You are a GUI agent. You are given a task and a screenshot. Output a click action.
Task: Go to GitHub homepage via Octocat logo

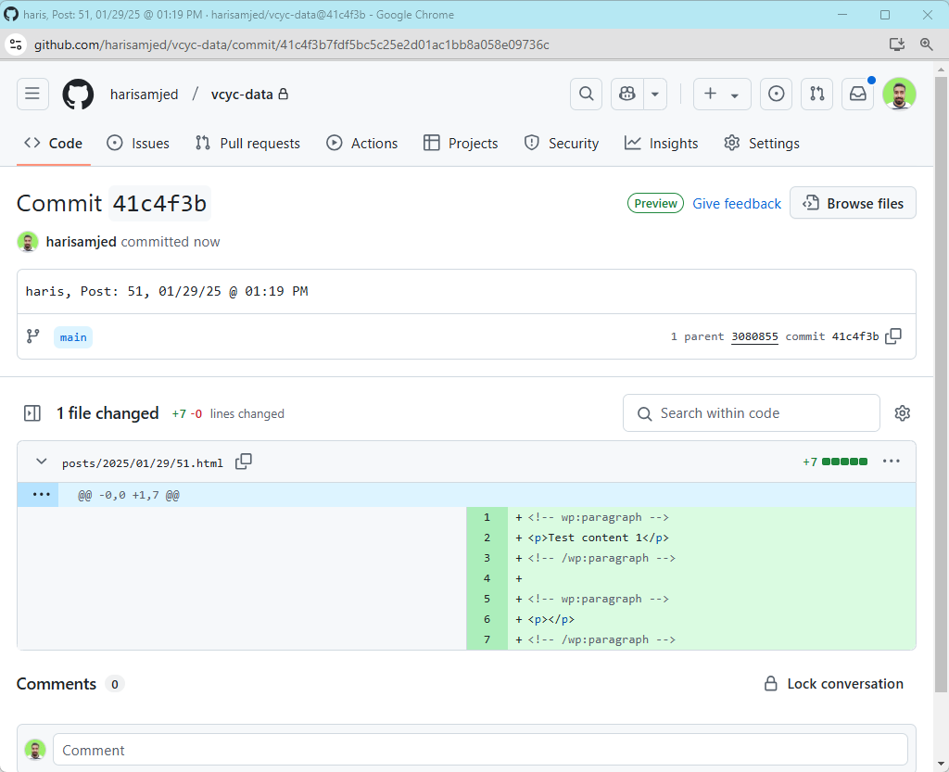click(78, 95)
